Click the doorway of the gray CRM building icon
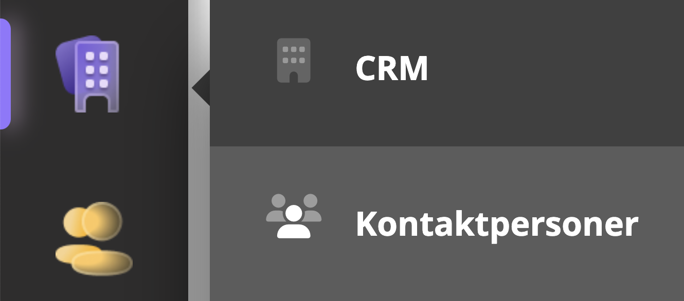This screenshot has height=301, width=684. 294,77
